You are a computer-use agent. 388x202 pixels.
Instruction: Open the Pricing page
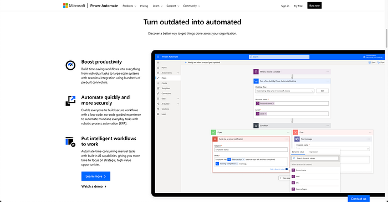144,6
